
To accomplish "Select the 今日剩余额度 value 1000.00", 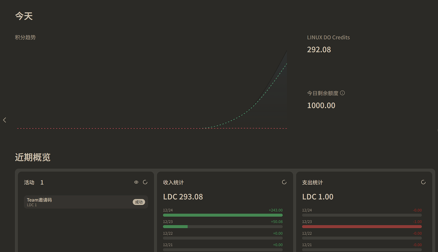I will pyautogui.click(x=321, y=105).
